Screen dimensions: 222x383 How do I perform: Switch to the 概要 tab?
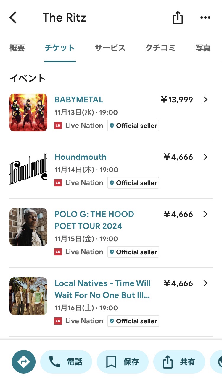pos(17,48)
